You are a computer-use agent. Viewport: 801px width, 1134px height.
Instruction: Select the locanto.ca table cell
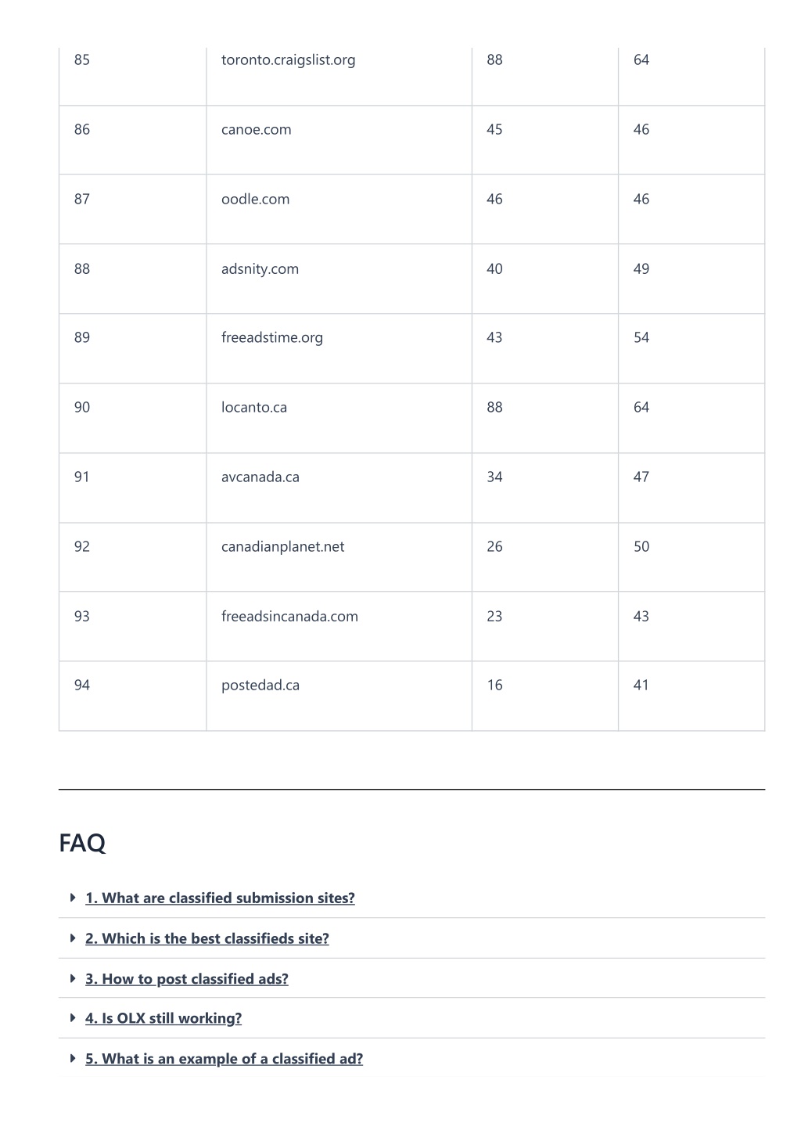coord(339,418)
